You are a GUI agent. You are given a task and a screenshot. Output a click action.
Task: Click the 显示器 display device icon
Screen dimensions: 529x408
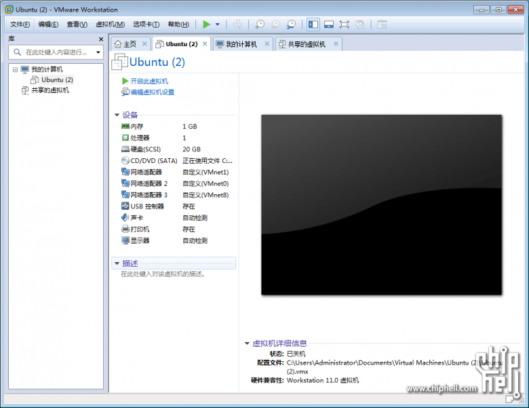(x=125, y=240)
